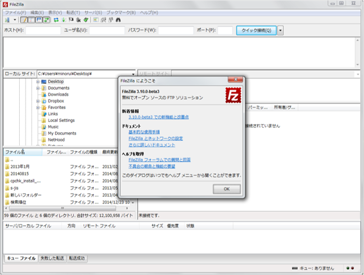Screen dimensions: 364x275
Task: Switch to the 転送成功 tab
Action: point(77,258)
